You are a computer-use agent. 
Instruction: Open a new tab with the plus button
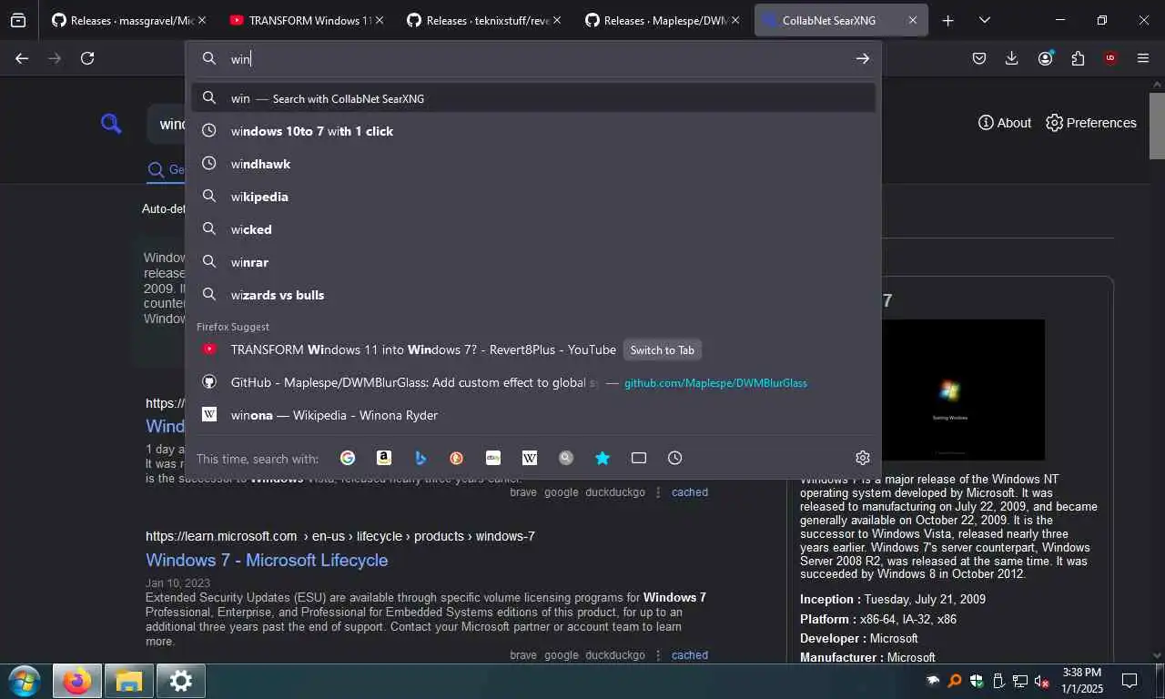(x=948, y=20)
